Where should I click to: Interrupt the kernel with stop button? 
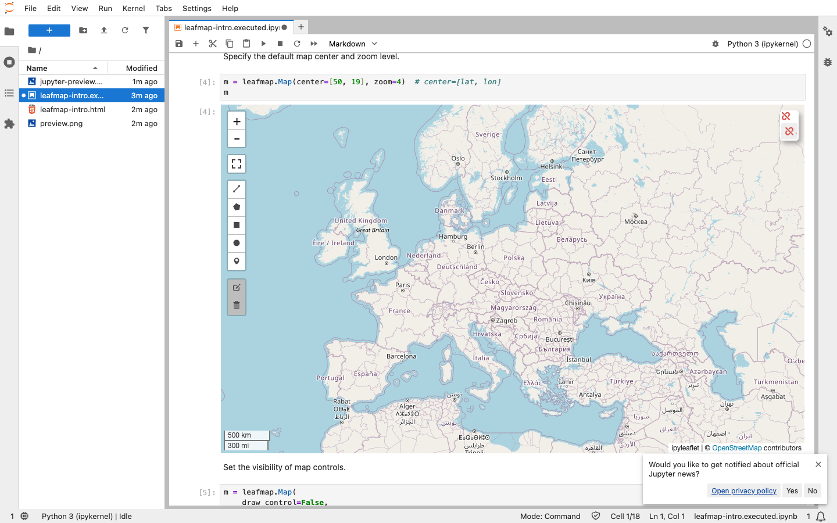[280, 44]
